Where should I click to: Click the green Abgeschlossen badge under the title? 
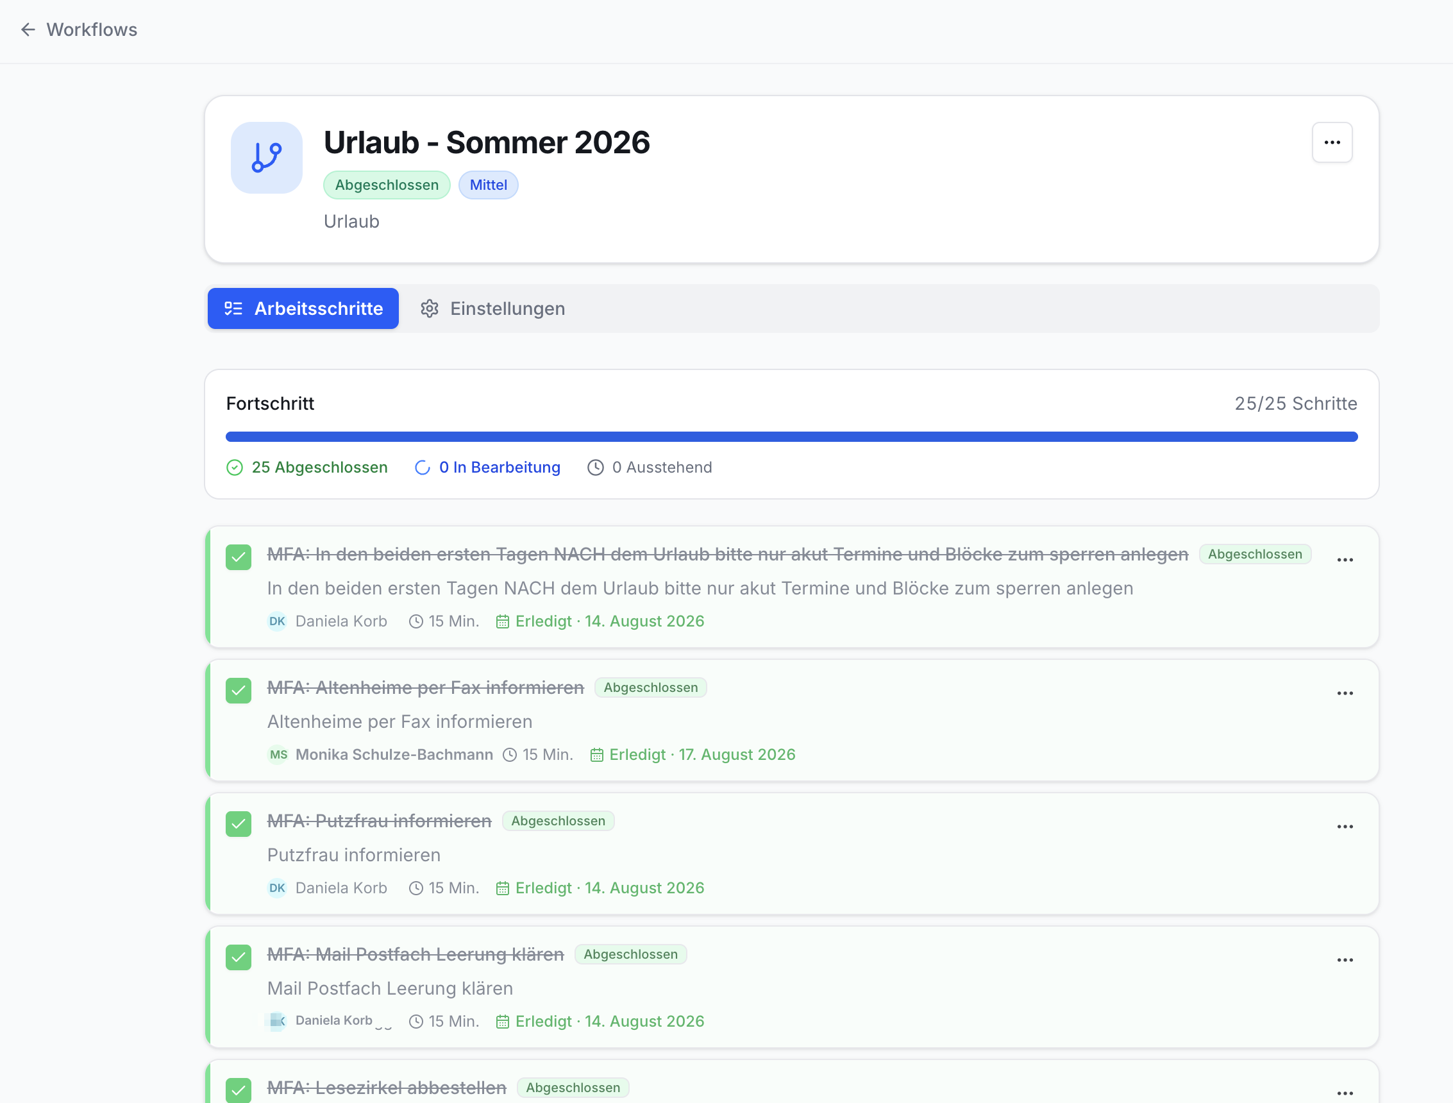tap(387, 185)
